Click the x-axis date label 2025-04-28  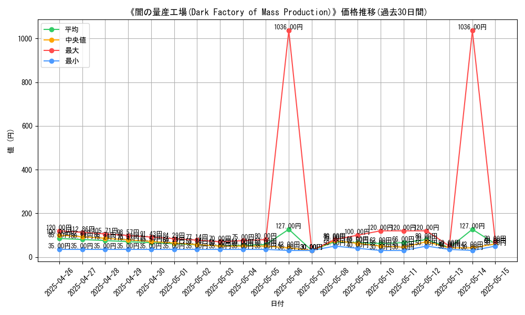tap(105, 281)
